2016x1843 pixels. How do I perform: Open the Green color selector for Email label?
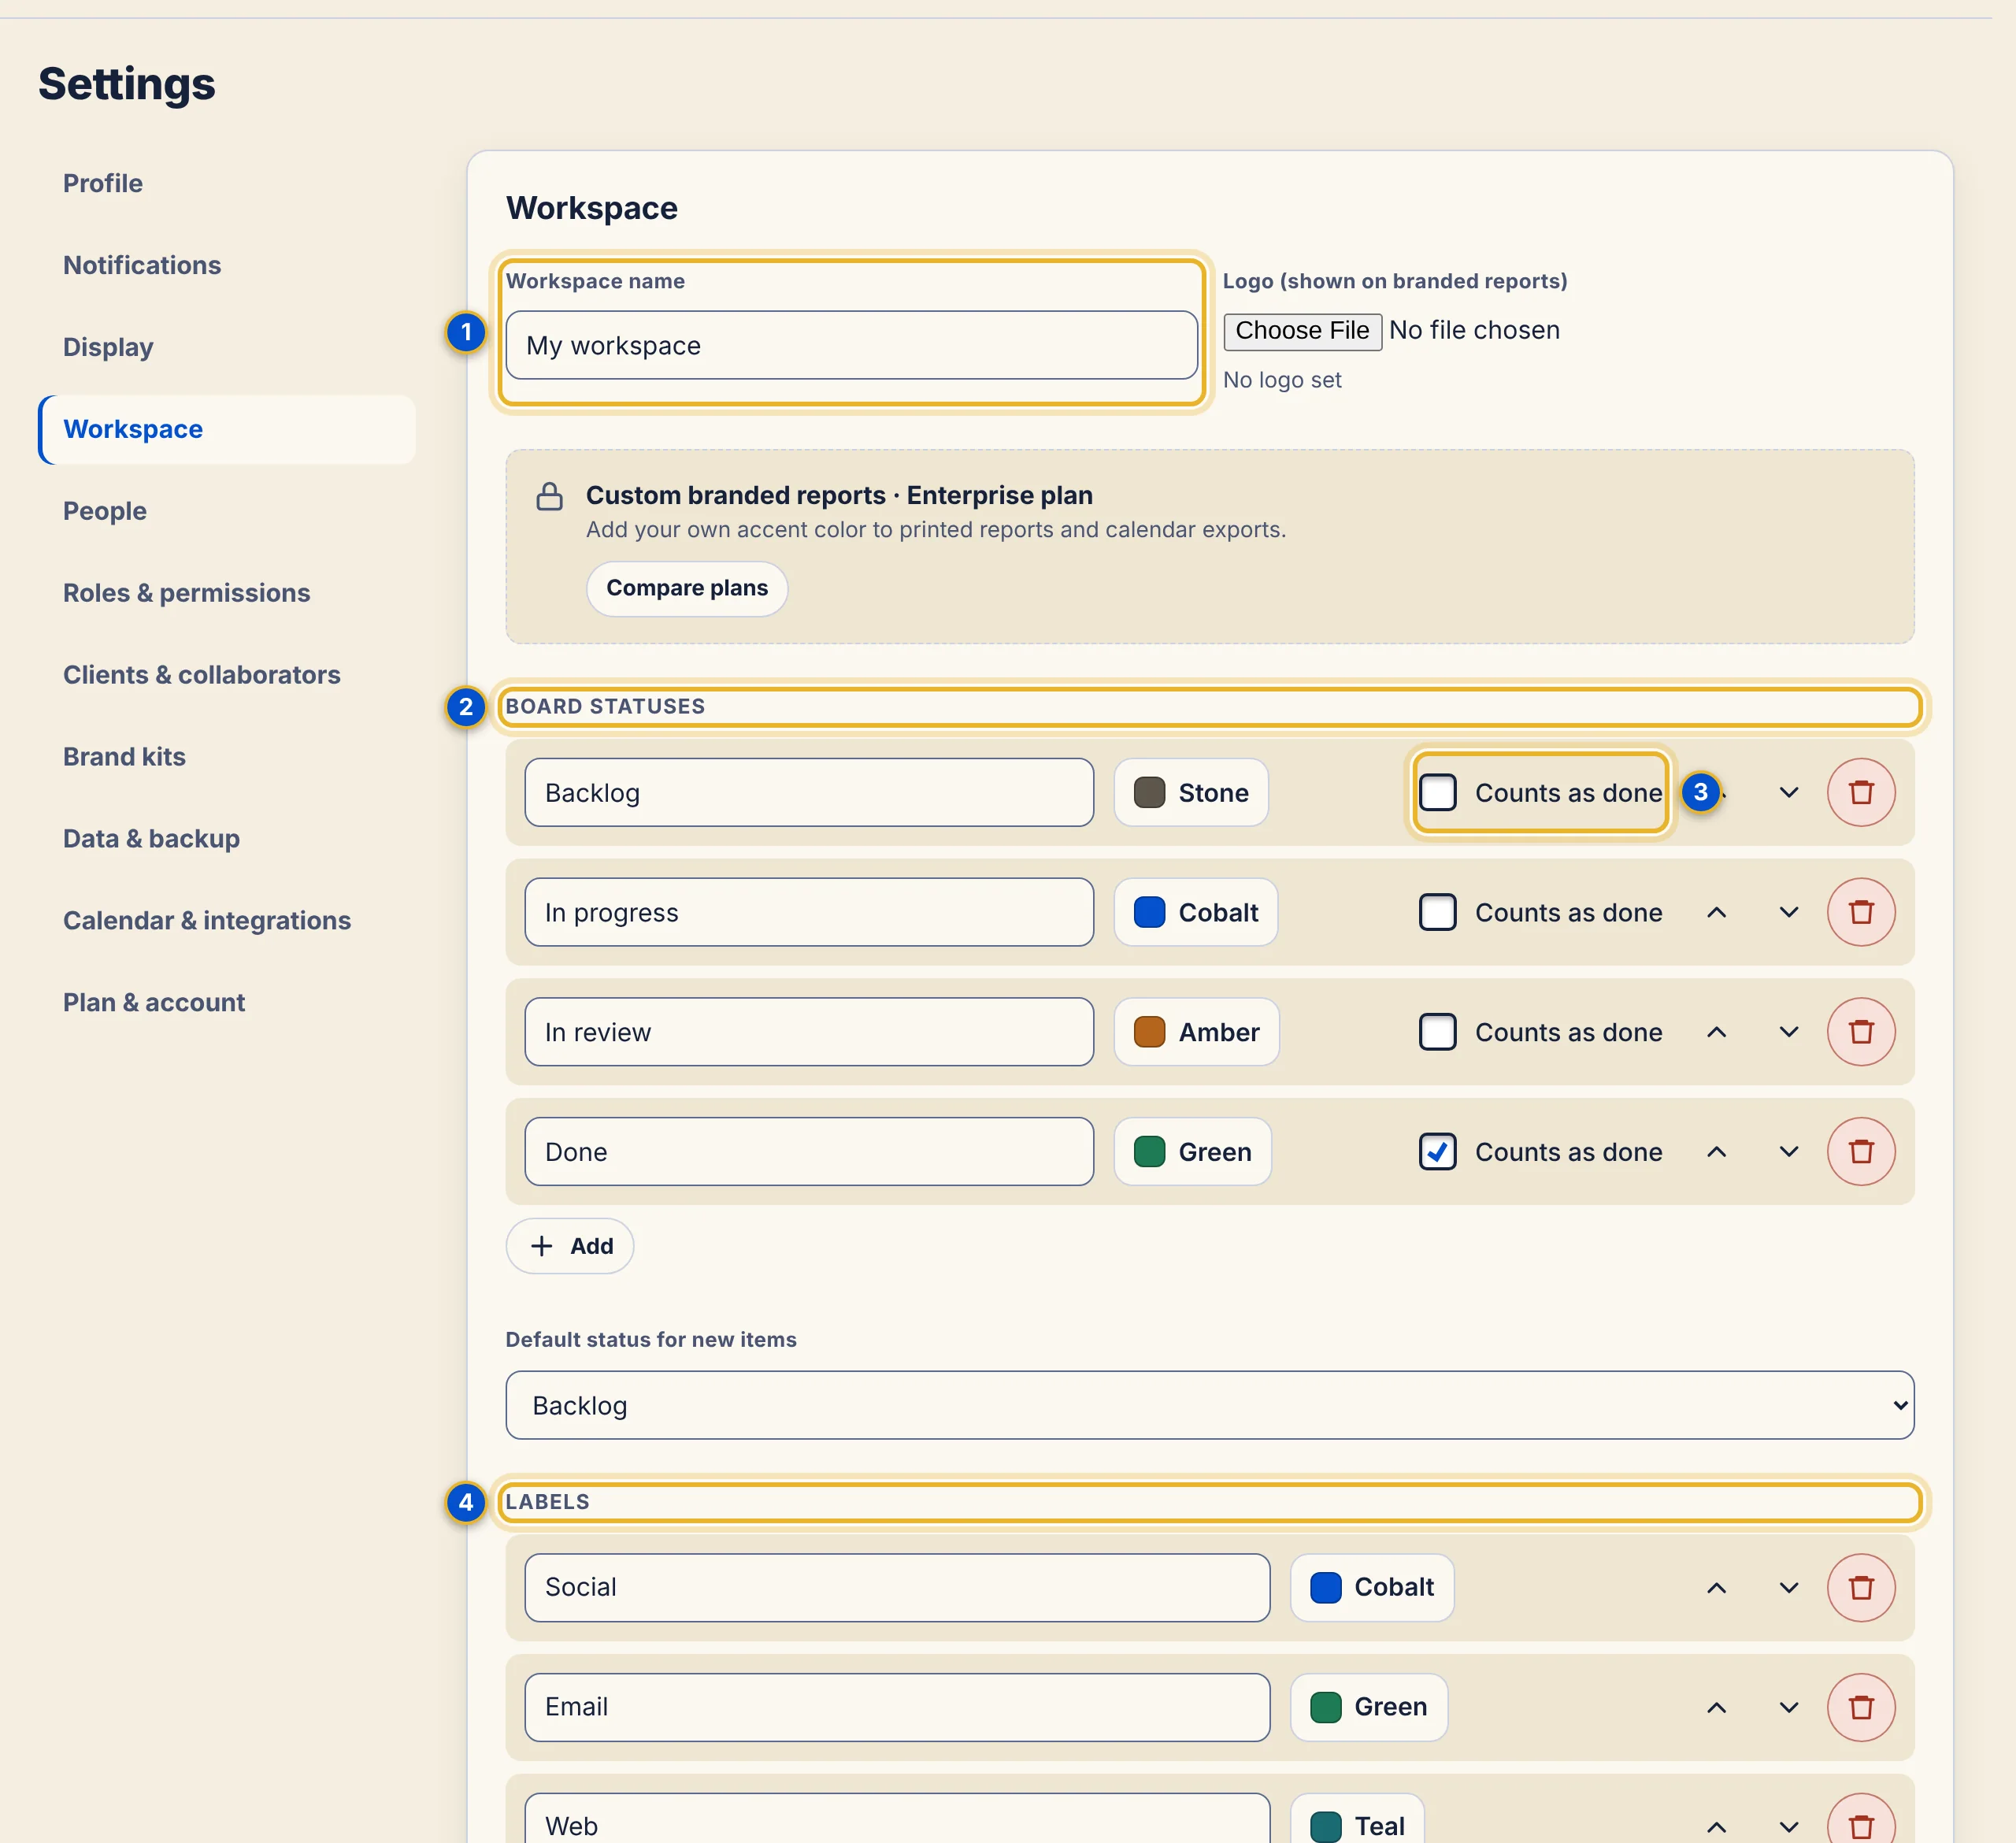click(1369, 1707)
